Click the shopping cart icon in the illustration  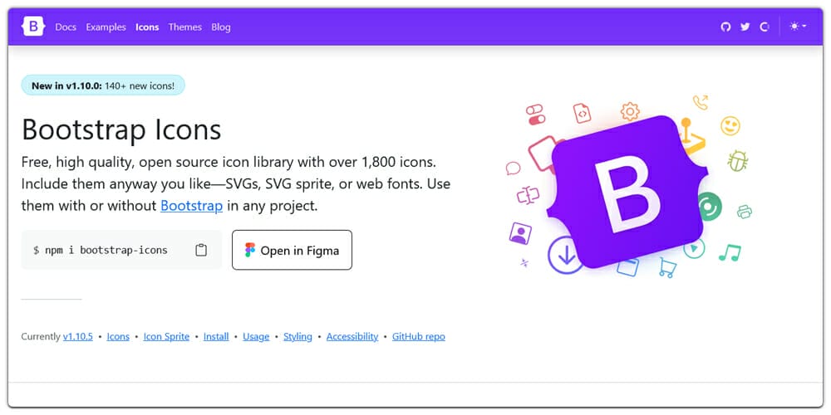[667, 267]
